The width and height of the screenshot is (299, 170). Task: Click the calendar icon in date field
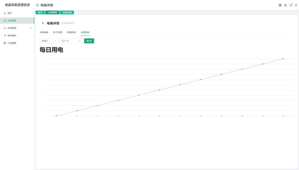[x=80, y=41]
